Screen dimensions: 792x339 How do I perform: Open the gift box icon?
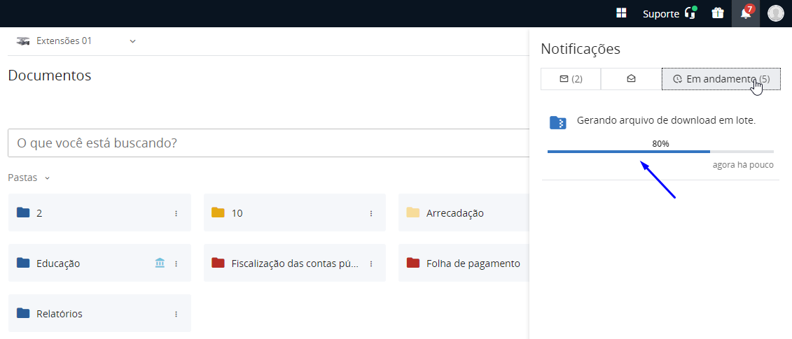[x=717, y=13]
